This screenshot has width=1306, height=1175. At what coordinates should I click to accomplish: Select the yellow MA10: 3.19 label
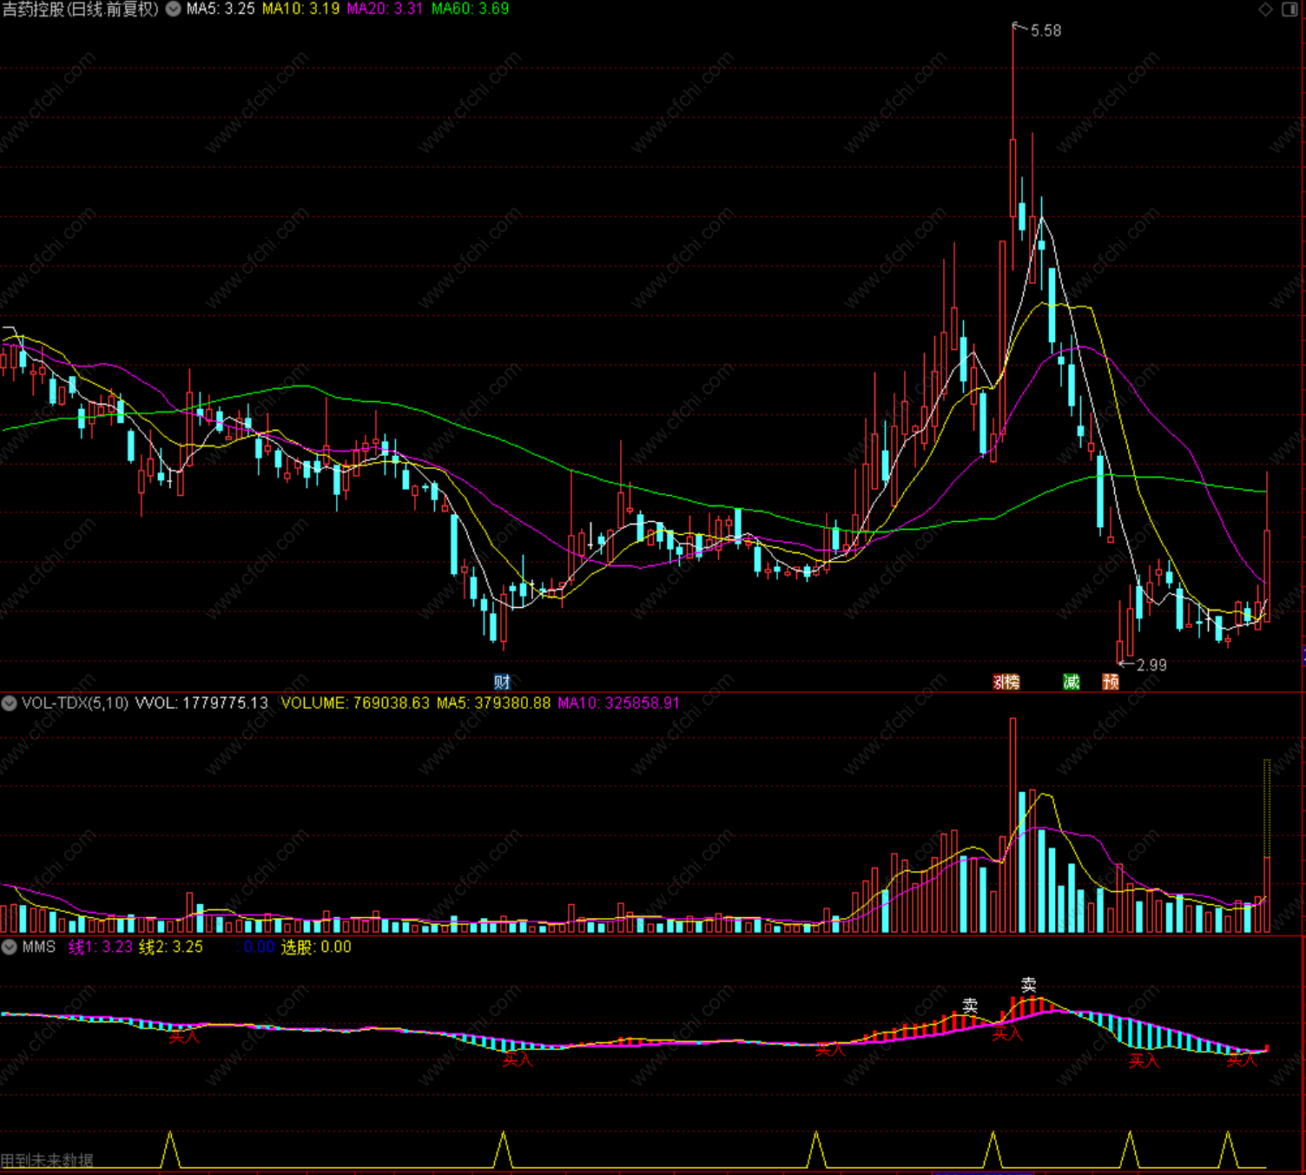(x=300, y=9)
